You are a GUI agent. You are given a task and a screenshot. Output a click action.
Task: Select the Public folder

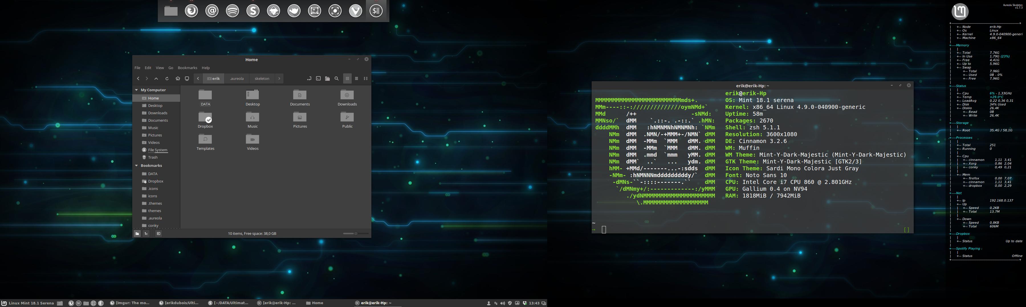(347, 120)
